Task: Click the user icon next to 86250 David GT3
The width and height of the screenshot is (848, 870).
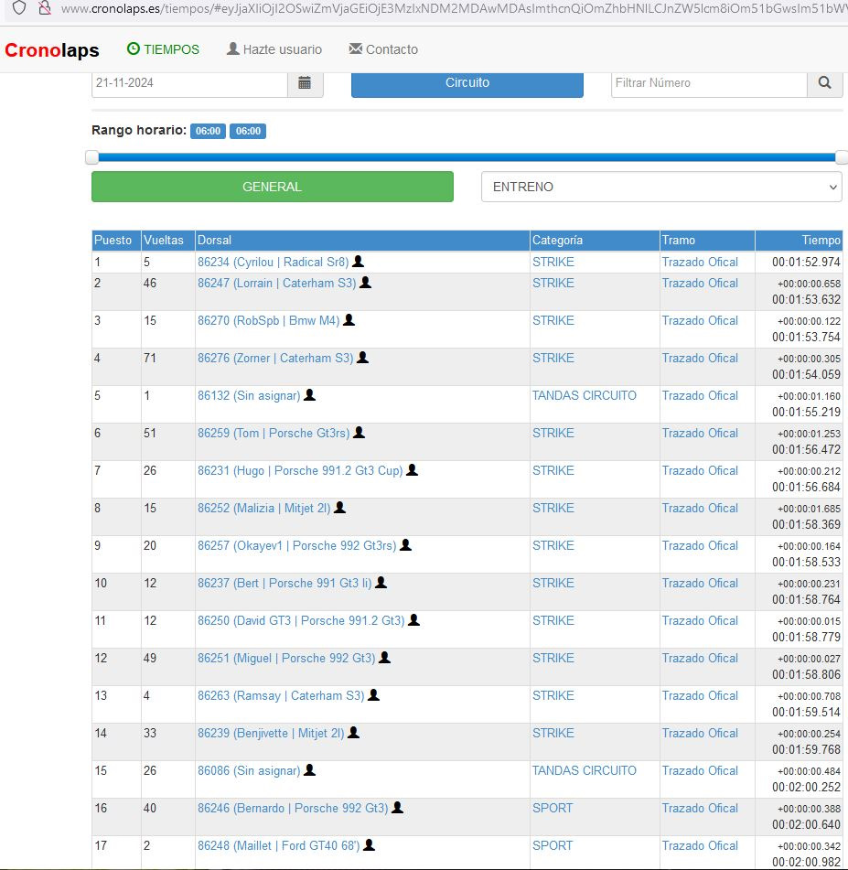Action: click(413, 620)
